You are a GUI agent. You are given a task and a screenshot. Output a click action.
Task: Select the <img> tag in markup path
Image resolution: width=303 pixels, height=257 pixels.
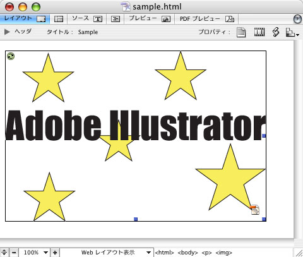pos(224,253)
